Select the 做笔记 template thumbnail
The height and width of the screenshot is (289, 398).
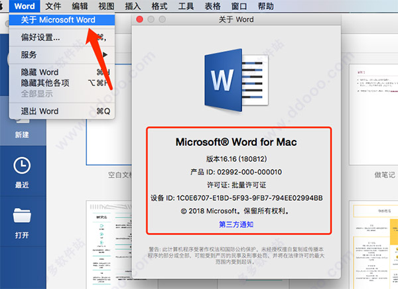tap(373, 115)
